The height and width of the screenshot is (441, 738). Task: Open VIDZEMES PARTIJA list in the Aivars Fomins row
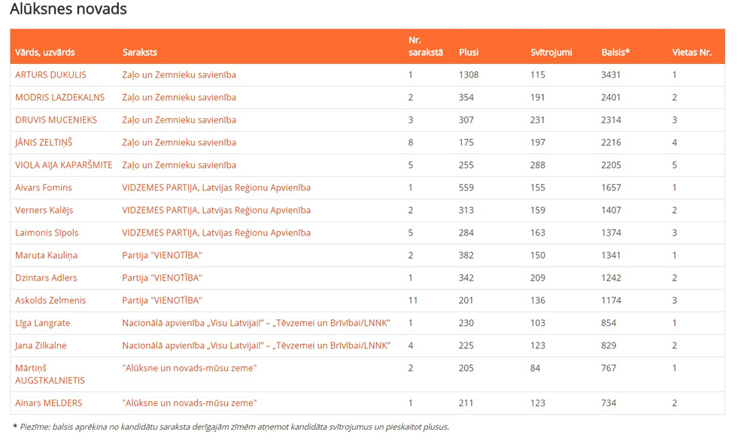pos(216,188)
